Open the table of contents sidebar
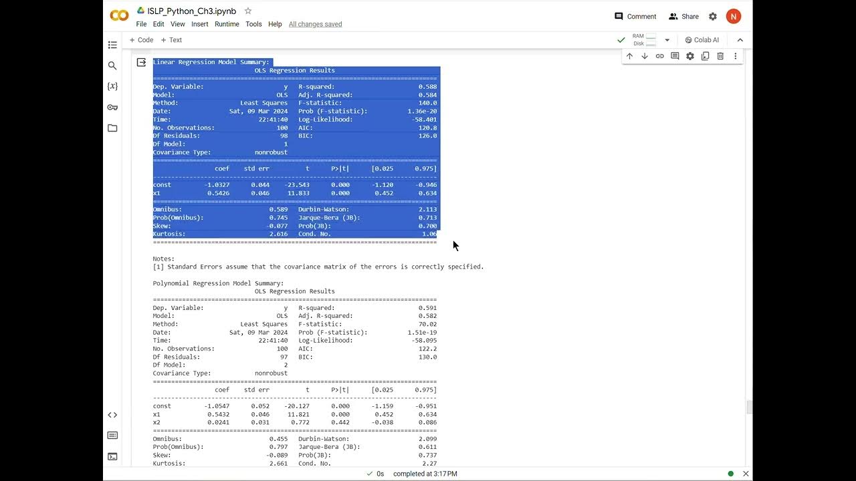Viewport: 856px width, 481px height. pyautogui.click(x=112, y=45)
